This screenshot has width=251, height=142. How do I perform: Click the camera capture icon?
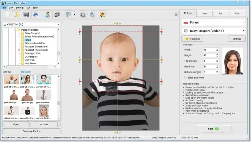[57, 15]
